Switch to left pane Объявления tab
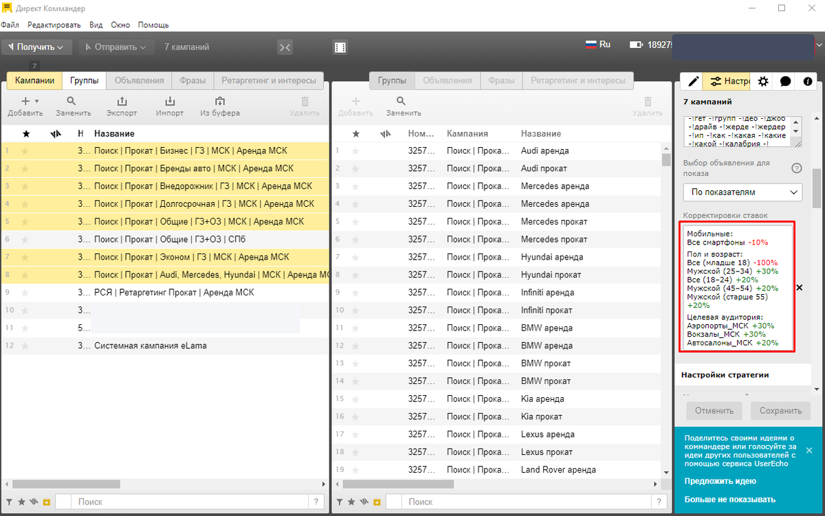Screen dimensions: 825x516 (140, 81)
